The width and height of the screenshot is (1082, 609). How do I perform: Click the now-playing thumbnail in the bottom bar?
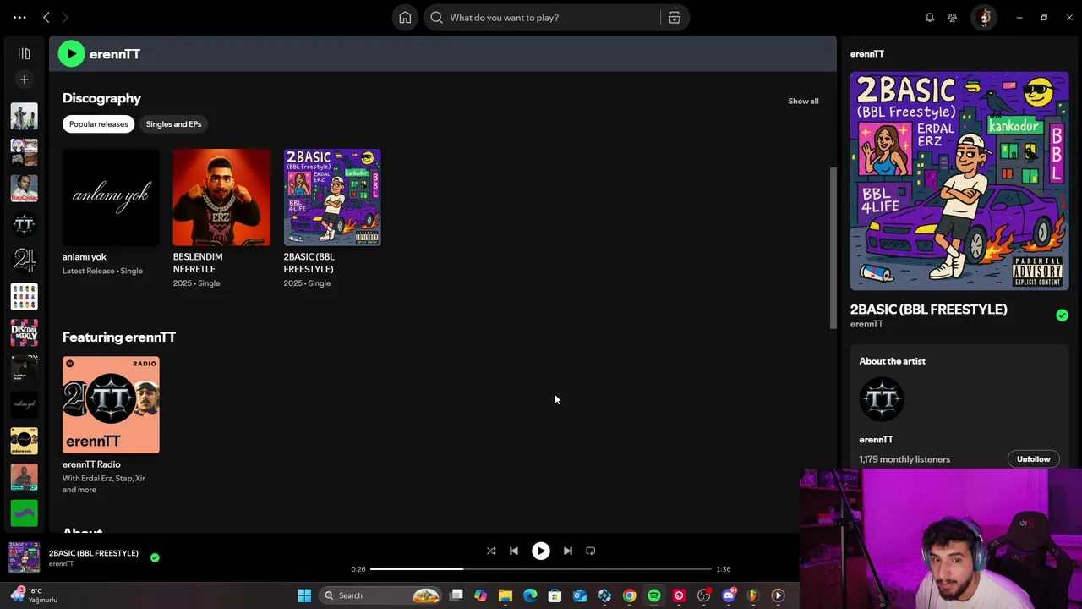(x=24, y=557)
